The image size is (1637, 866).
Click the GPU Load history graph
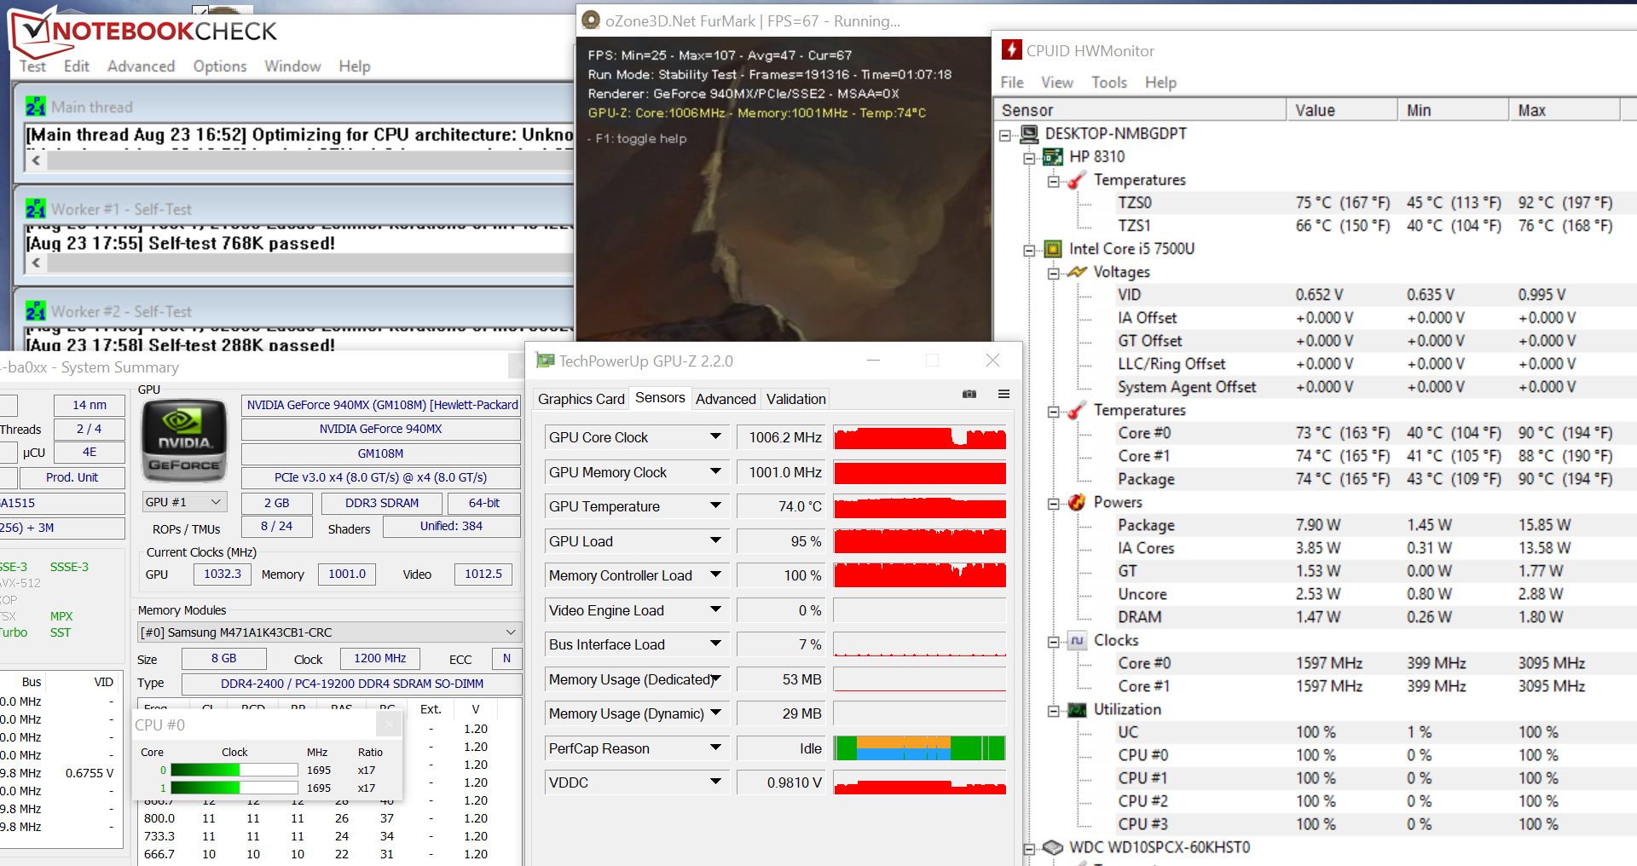pyautogui.click(x=920, y=540)
